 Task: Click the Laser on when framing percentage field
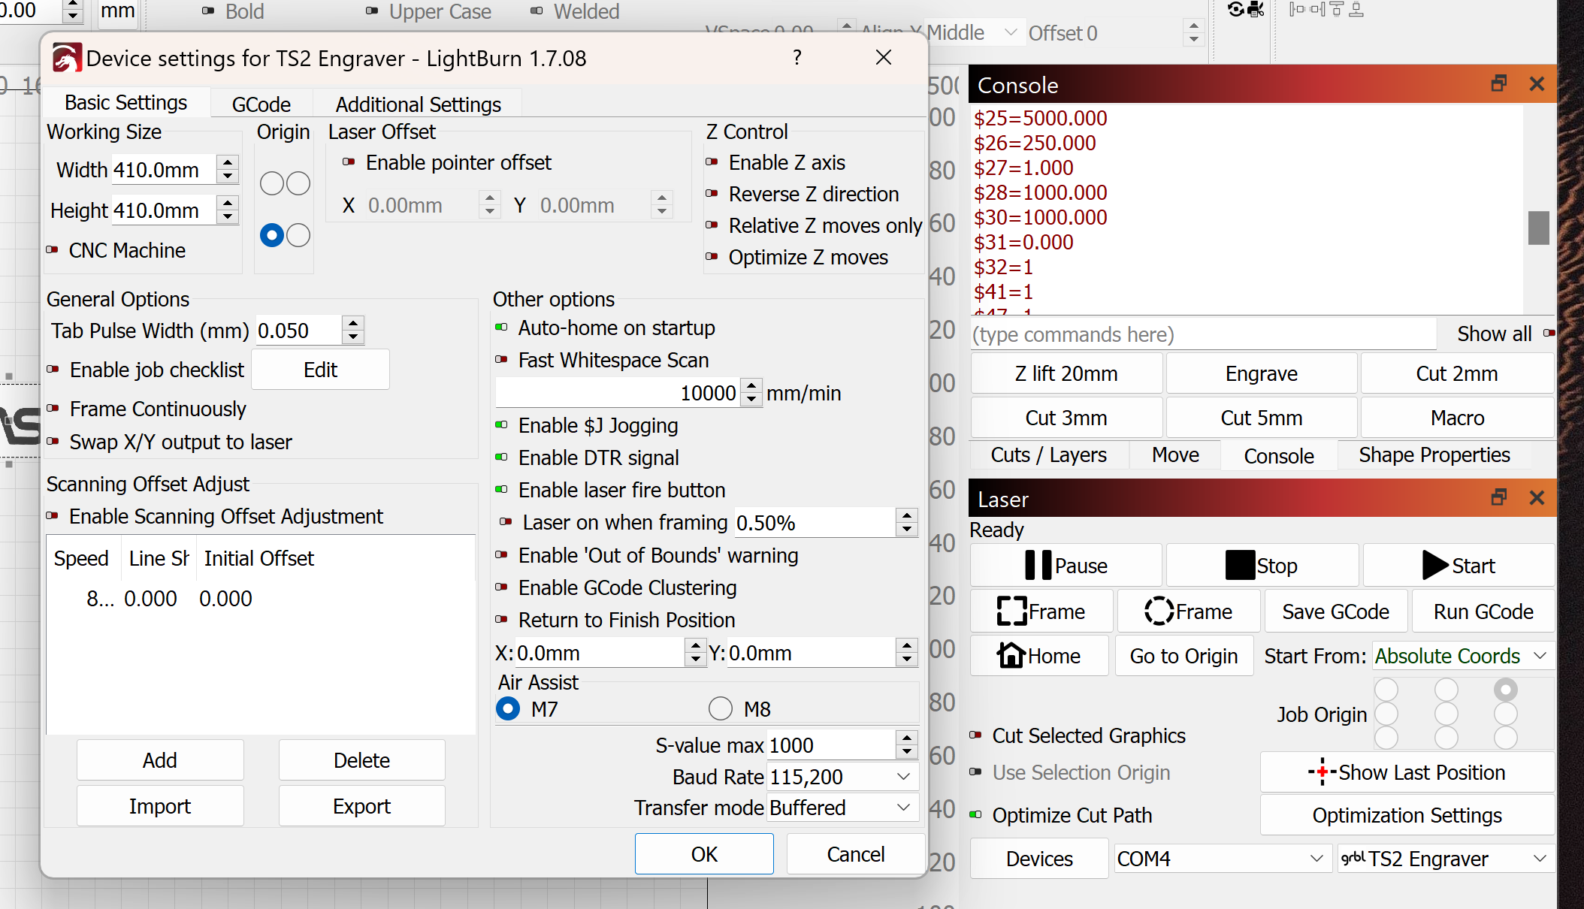[x=816, y=522]
